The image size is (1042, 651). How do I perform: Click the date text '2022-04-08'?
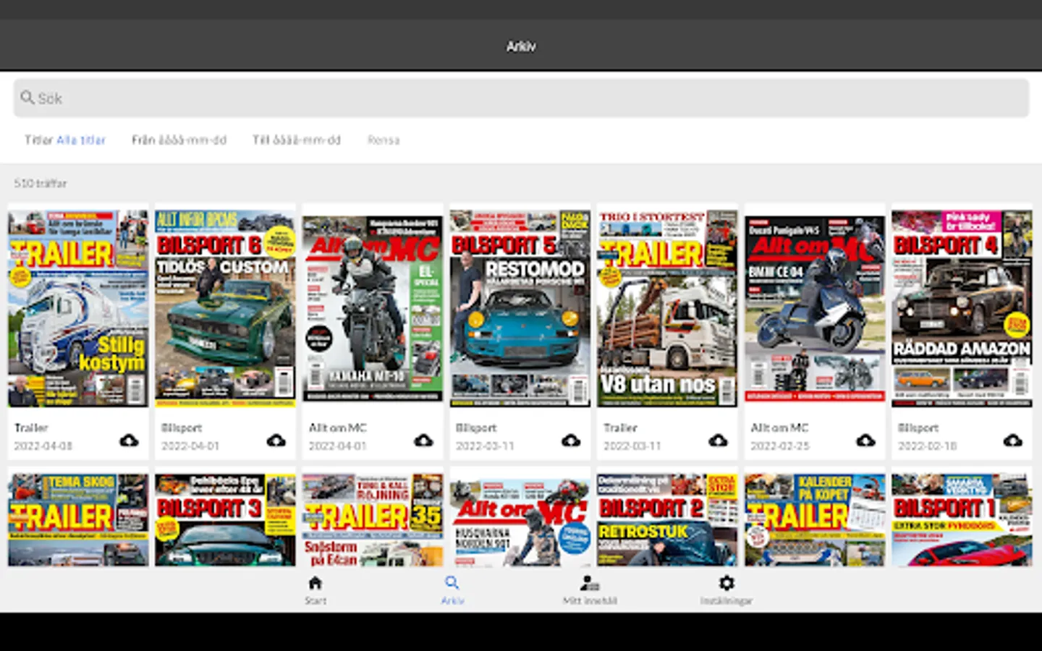click(x=43, y=446)
